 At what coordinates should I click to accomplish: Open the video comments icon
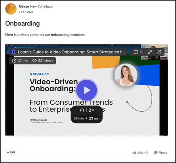[x=136, y=52]
